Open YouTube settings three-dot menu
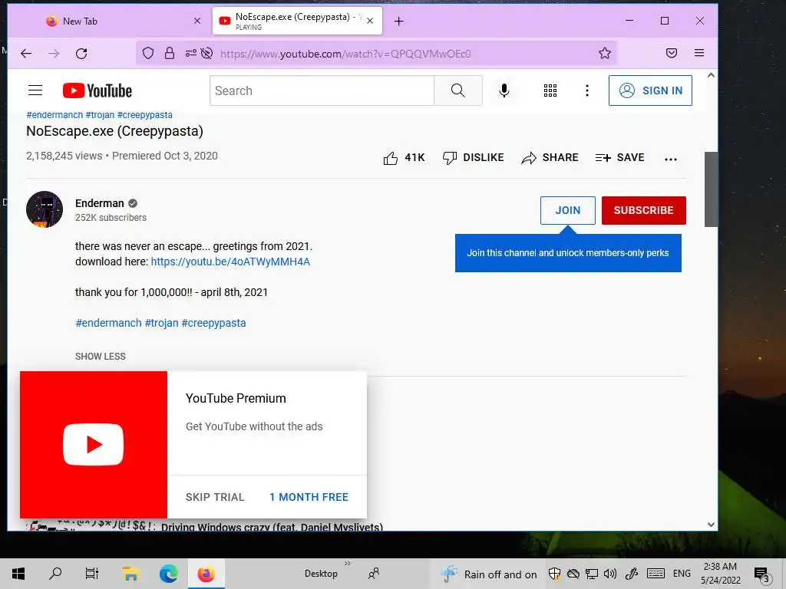The image size is (786, 589). [x=587, y=90]
